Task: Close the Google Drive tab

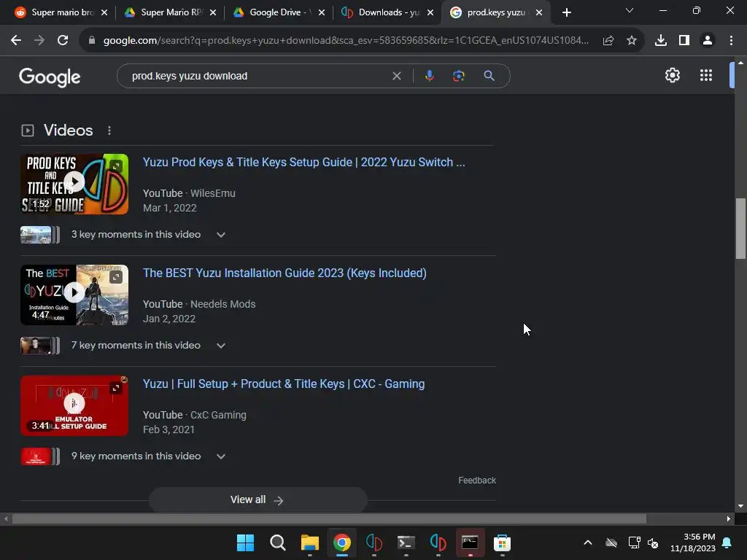Action: [x=322, y=13]
